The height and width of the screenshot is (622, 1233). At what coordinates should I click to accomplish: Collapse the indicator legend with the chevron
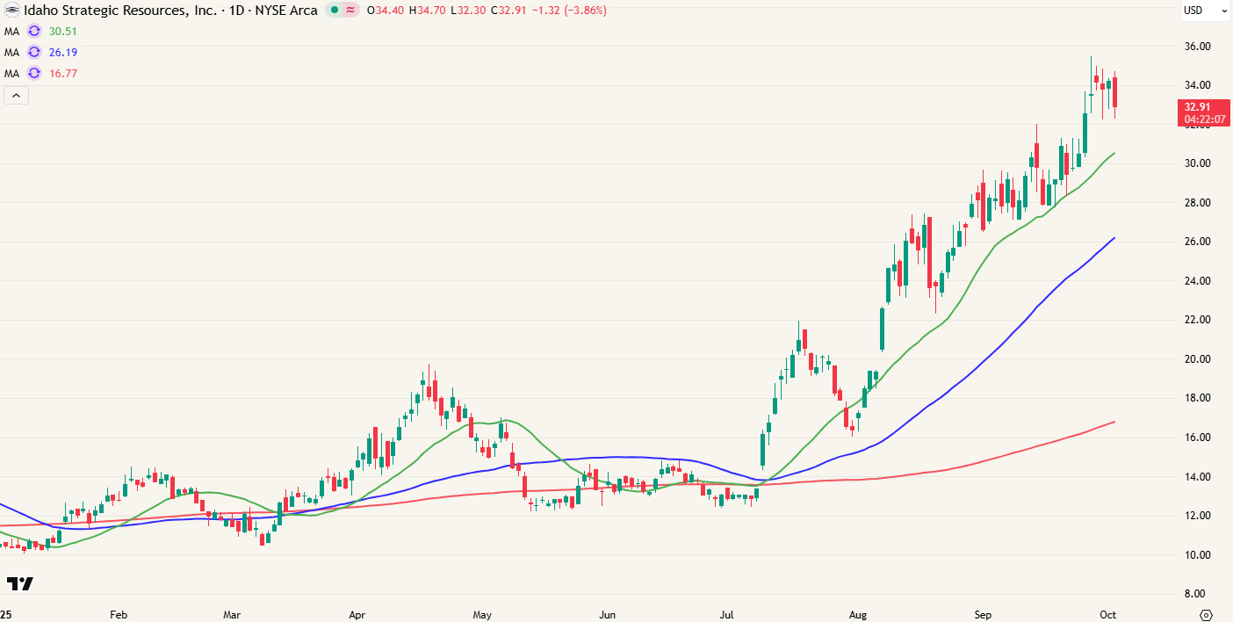(x=17, y=96)
